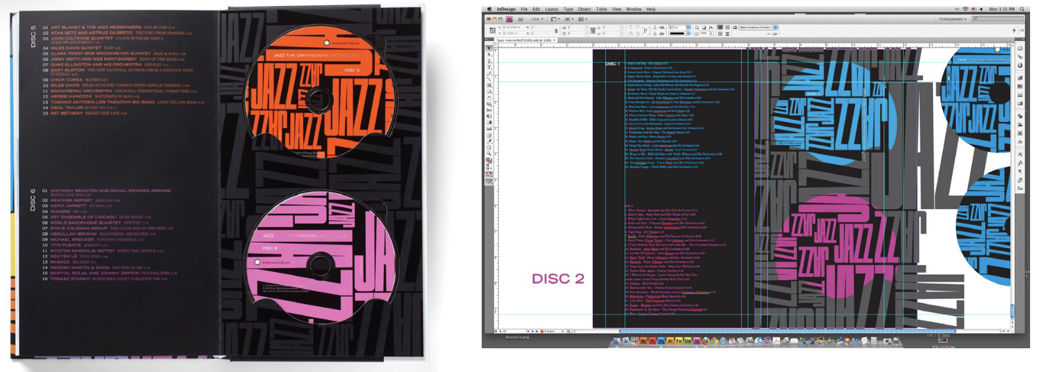
Task: Expand the TYPOGRAPHY workspace switcher
Action: coord(952,19)
